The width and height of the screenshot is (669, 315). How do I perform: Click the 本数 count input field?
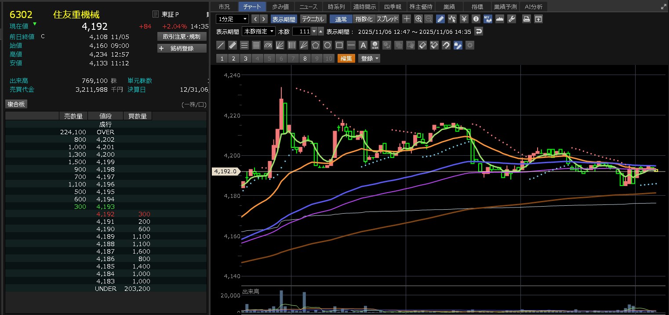(302, 32)
